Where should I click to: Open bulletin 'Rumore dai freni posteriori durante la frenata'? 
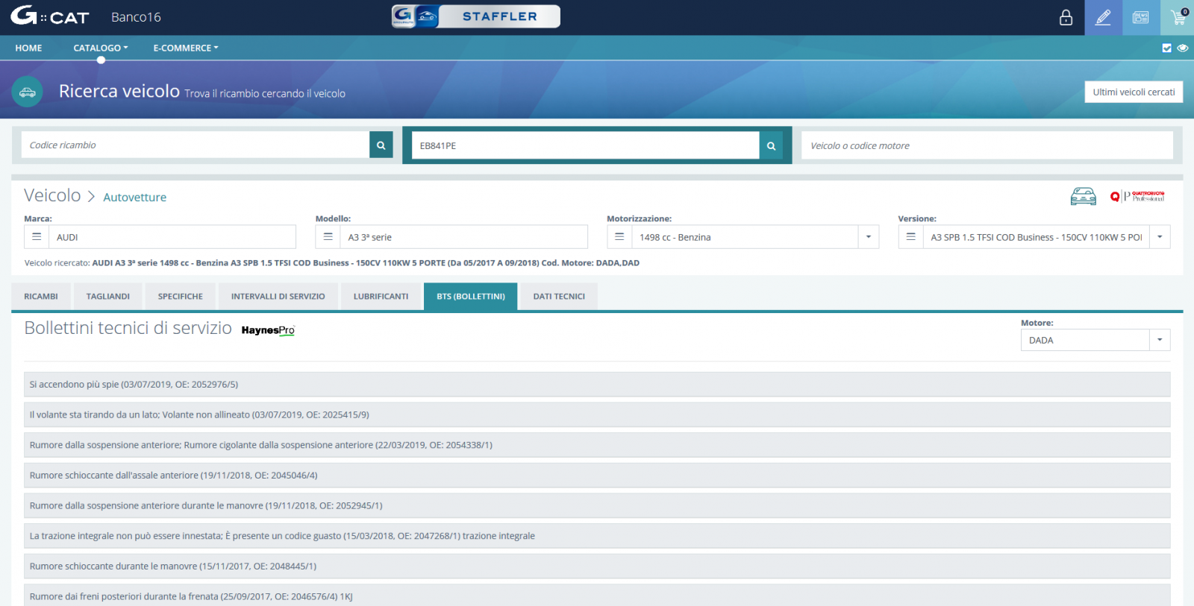(x=597, y=596)
